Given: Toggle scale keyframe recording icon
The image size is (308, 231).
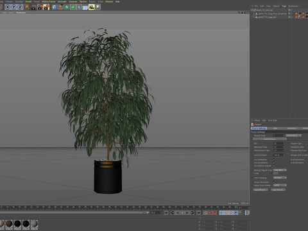Looking at the screenshot, I should click(x=226, y=212).
